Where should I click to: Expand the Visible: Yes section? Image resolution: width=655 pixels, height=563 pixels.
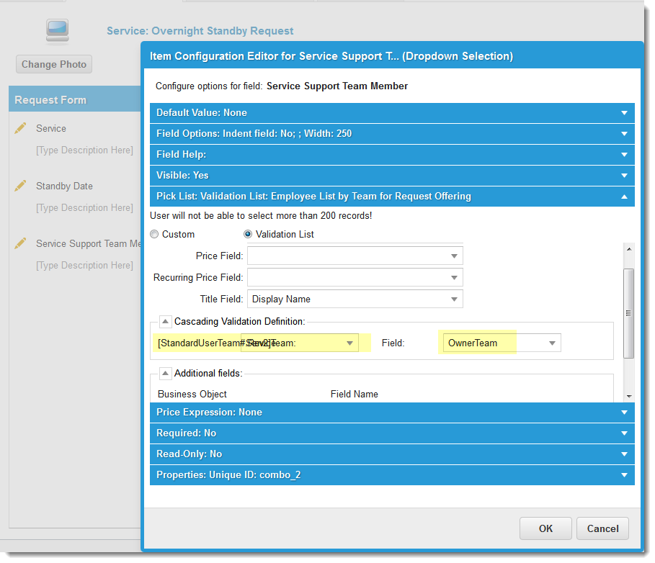(x=392, y=175)
